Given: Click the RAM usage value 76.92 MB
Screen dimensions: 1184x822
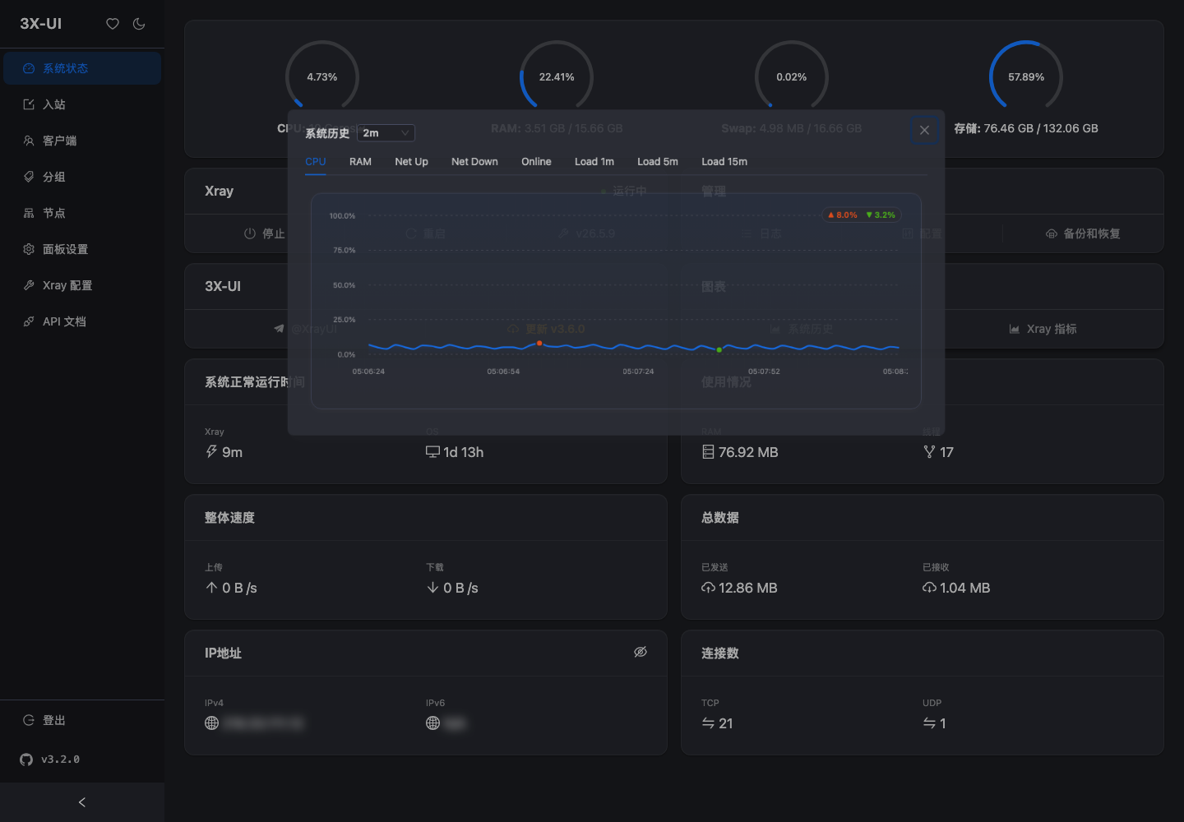Looking at the screenshot, I should (748, 452).
